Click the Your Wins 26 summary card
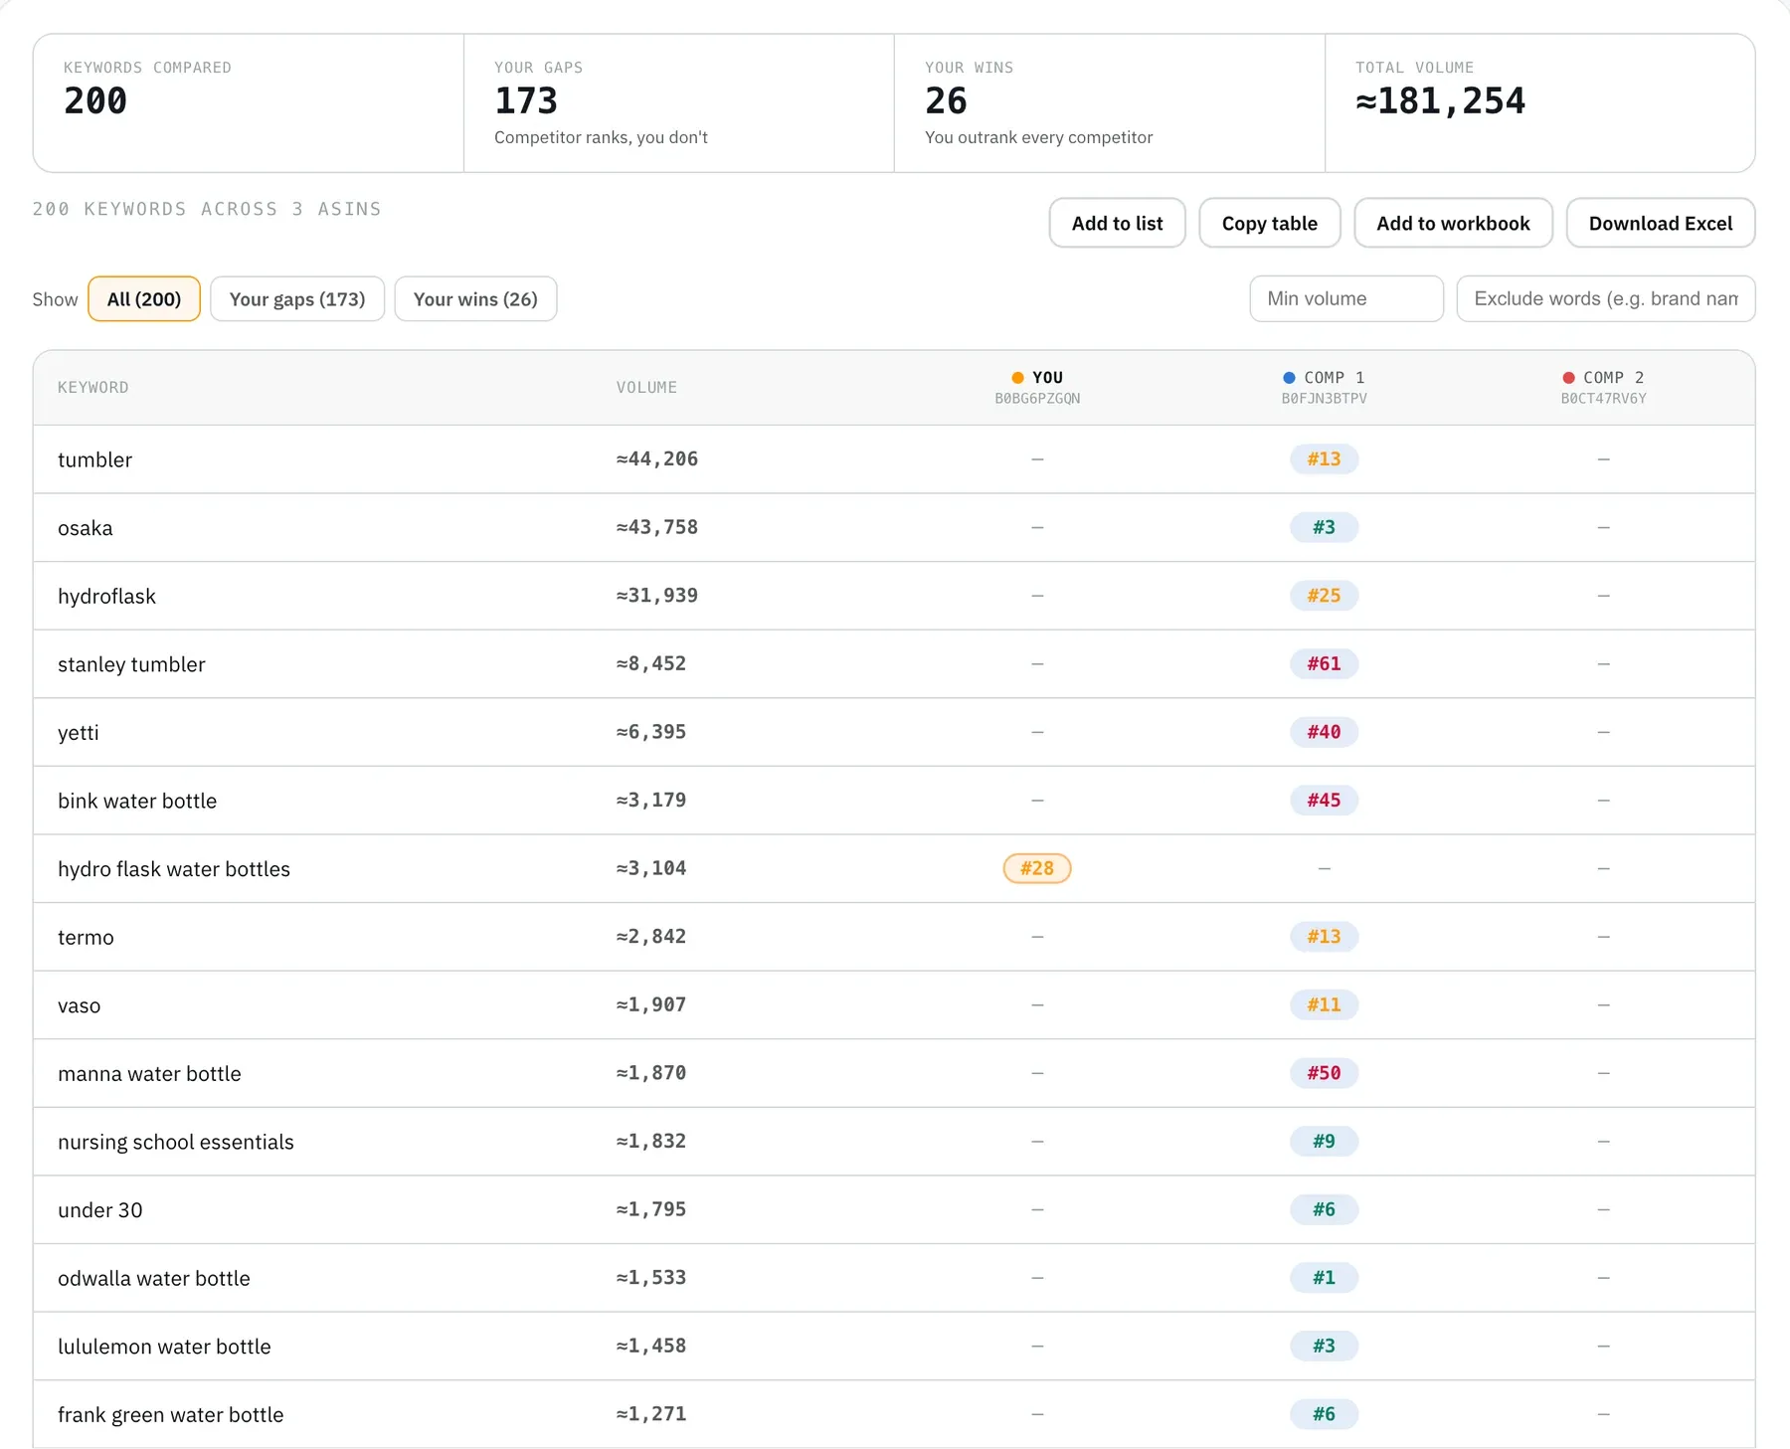The height and width of the screenshot is (1449, 1790). tap(1110, 103)
